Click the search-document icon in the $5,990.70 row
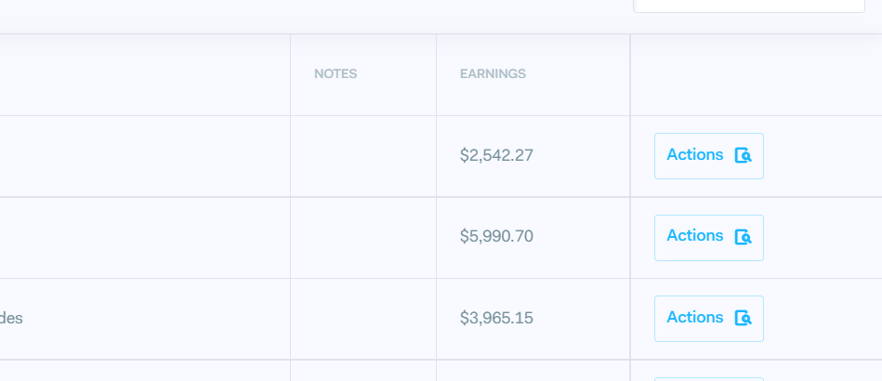 pyautogui.click(x=743, y=237)
